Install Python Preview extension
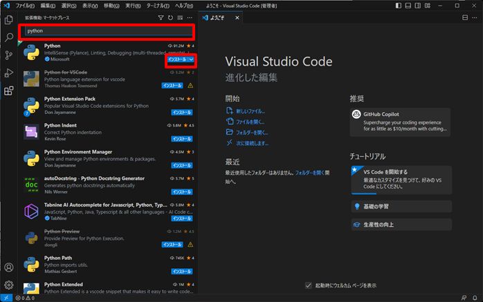 [x=172, y=245]
